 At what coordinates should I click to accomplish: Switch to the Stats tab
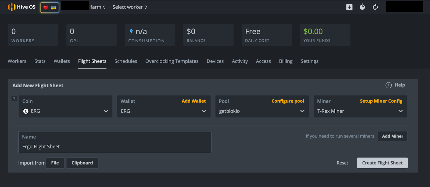40,61
